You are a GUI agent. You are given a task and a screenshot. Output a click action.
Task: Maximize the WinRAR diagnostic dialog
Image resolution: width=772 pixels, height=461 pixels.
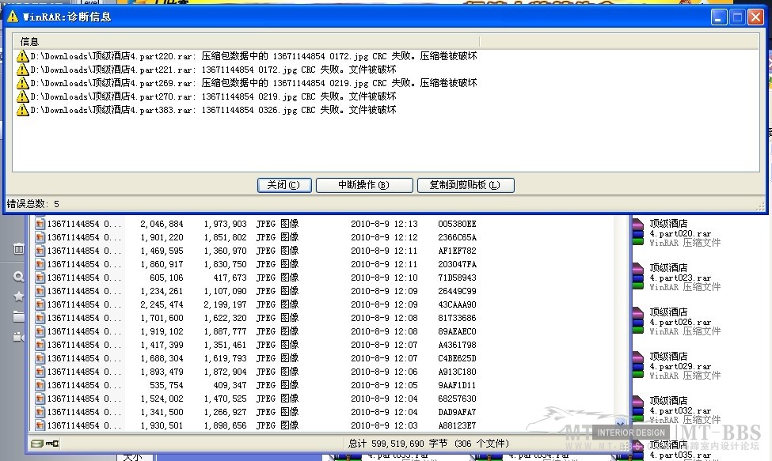737,17
